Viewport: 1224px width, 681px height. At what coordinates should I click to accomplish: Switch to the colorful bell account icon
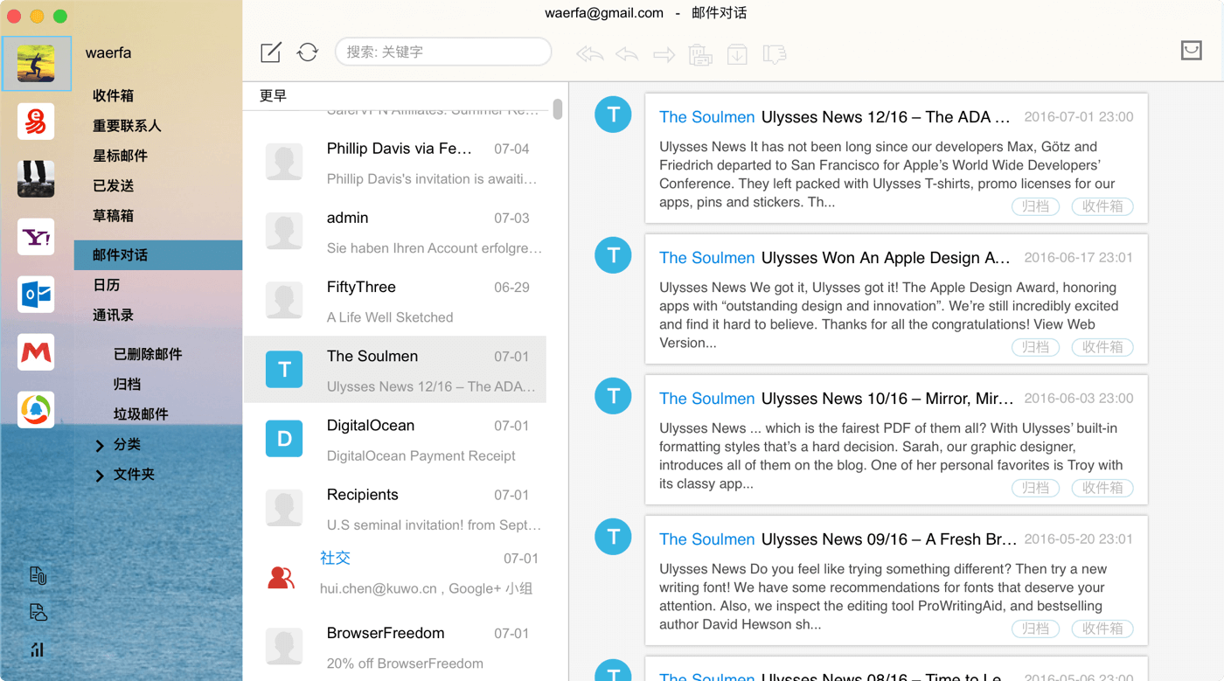(x=36, y=410)
